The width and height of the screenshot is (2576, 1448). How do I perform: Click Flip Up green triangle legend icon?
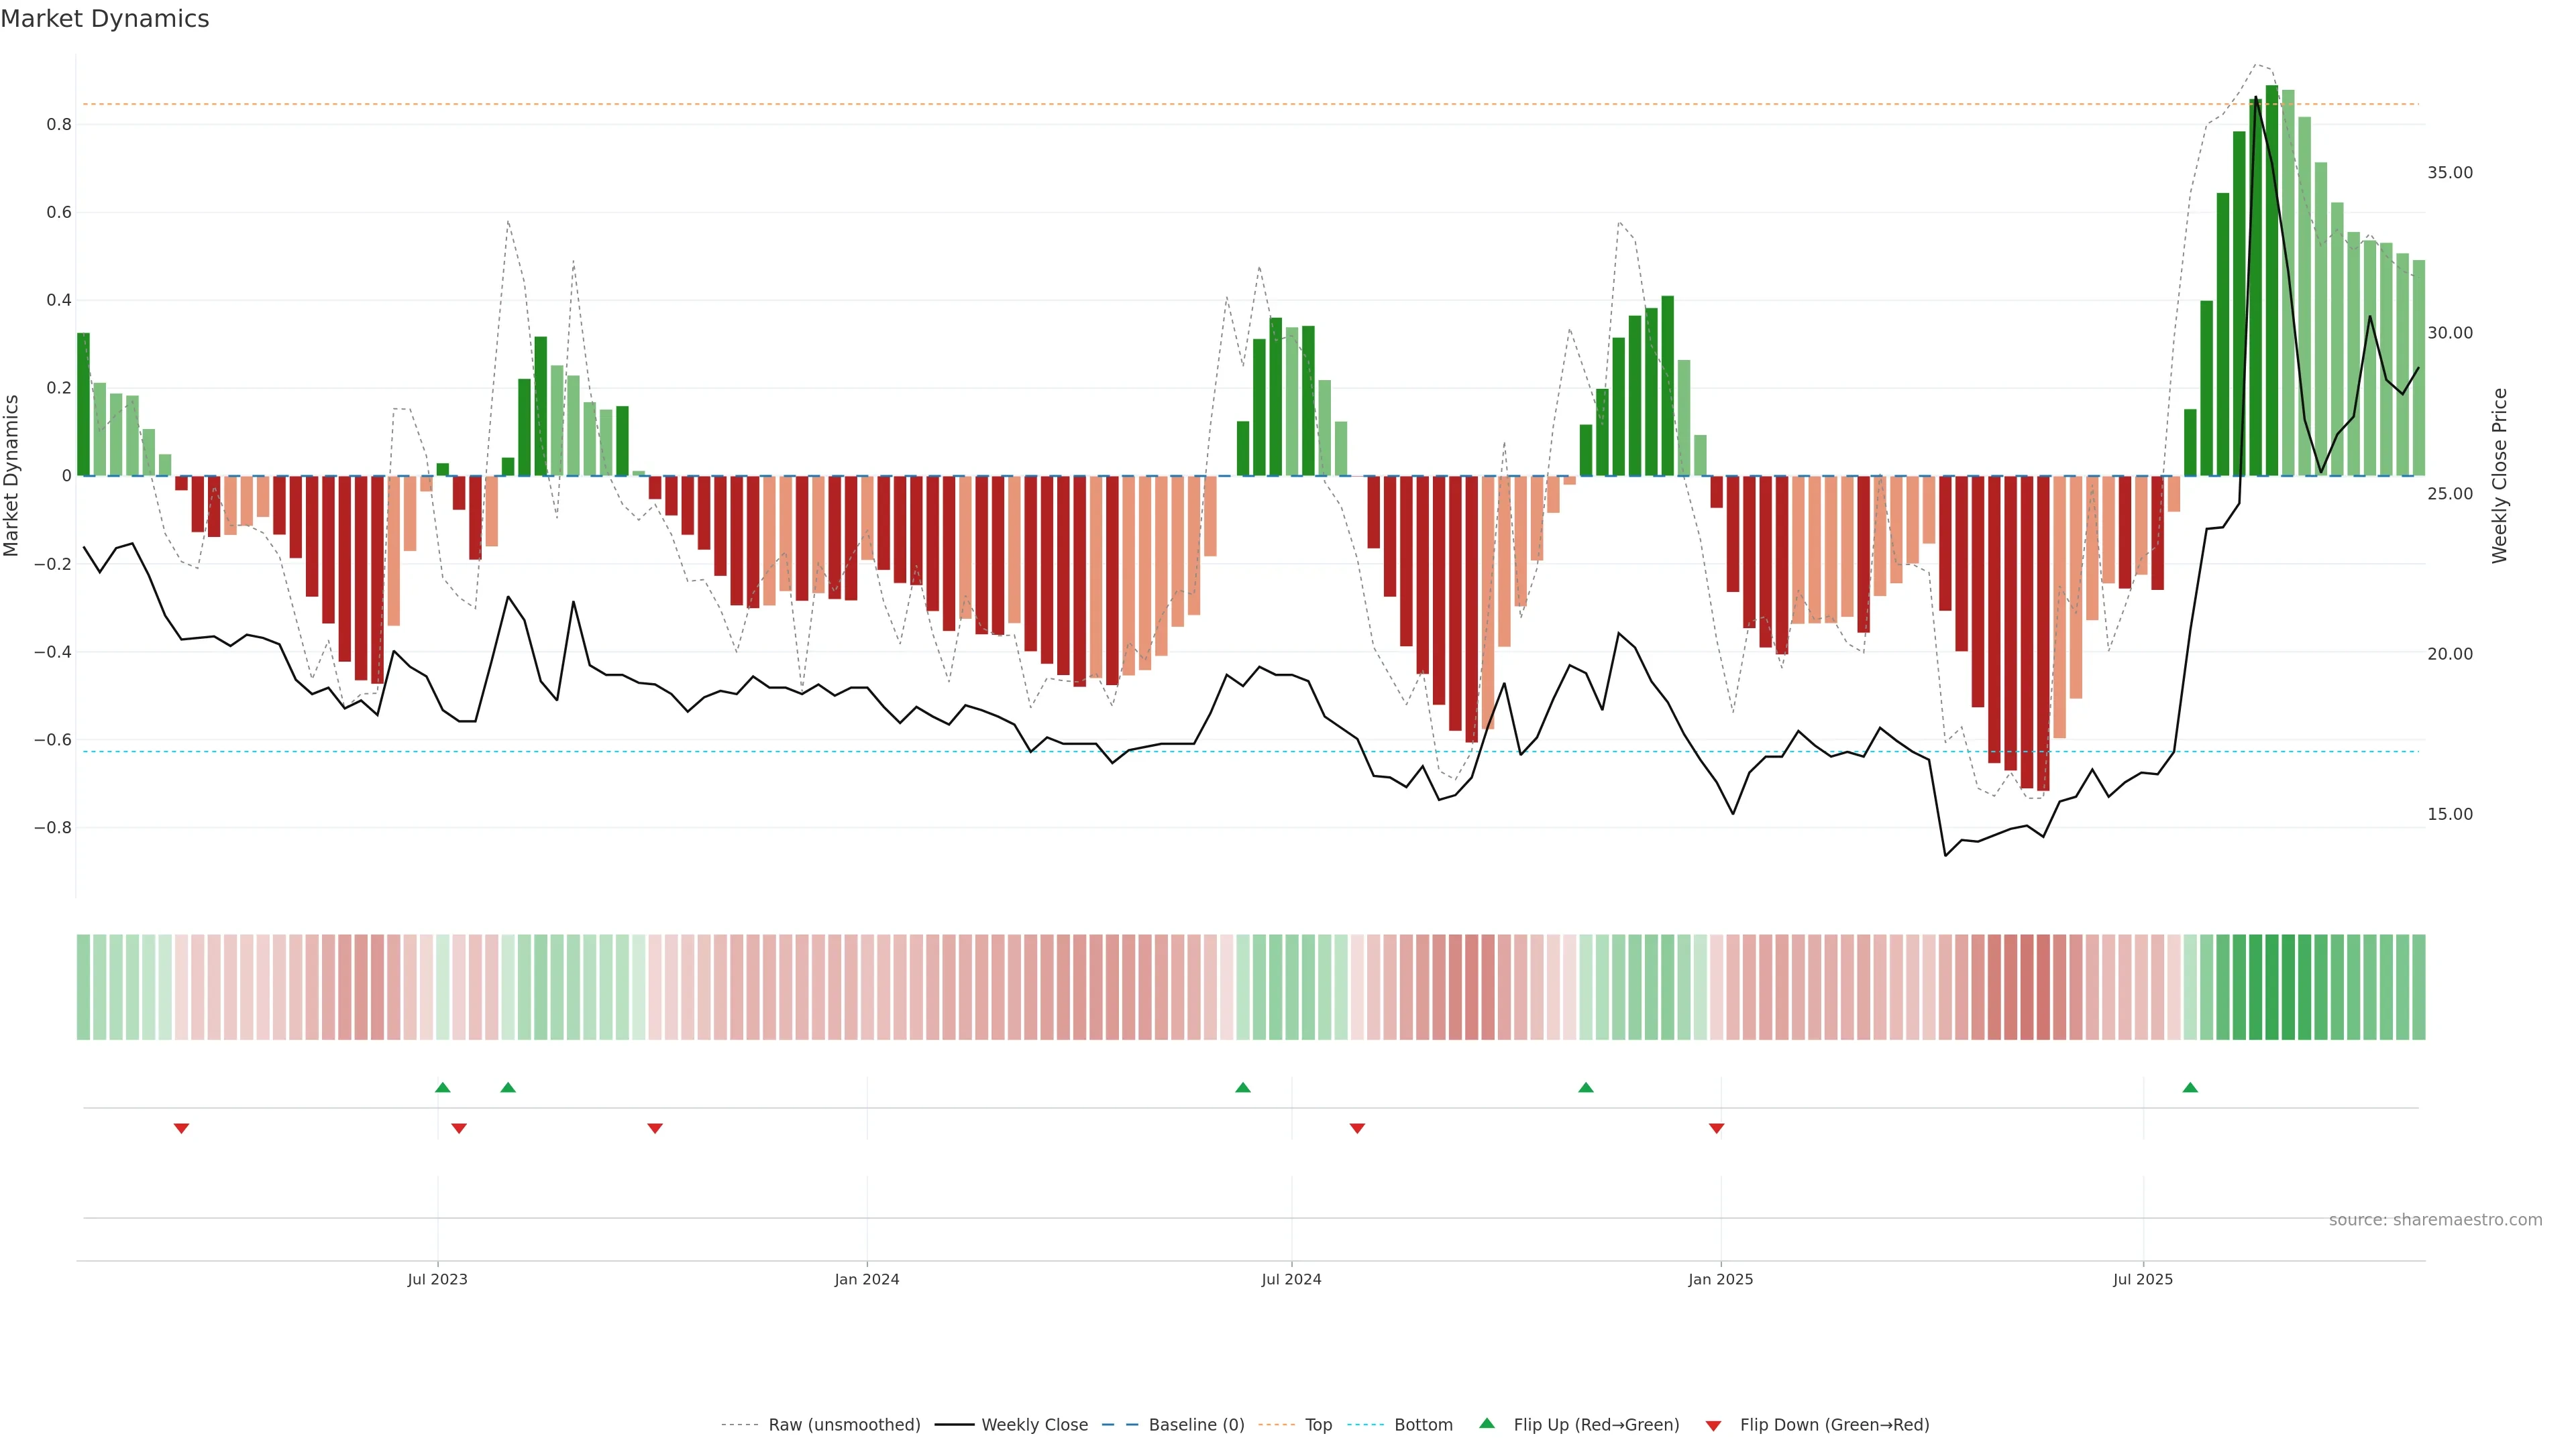point(1486,1423)
